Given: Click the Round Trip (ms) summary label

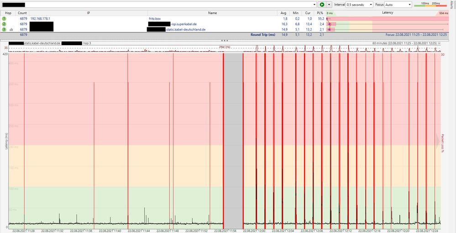Looking at the screenshot, I should pos(263,35).
